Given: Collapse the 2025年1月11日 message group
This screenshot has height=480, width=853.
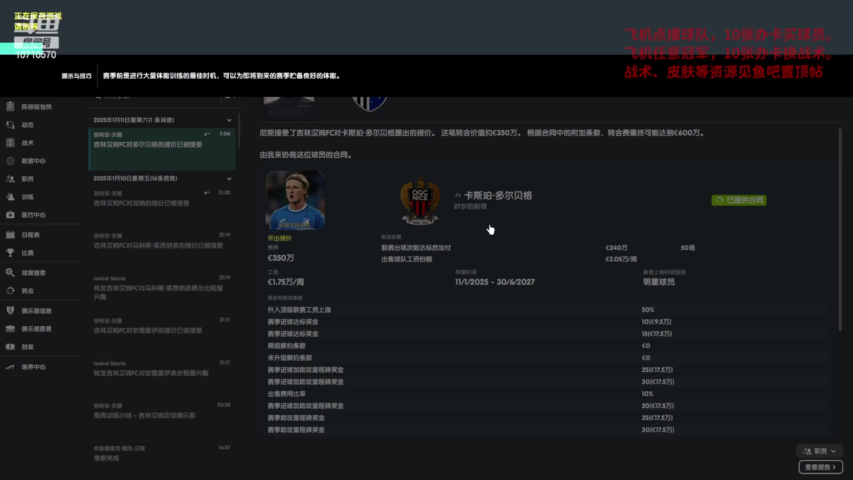Looking at the screenshot, I should click(x=229, y=120).
